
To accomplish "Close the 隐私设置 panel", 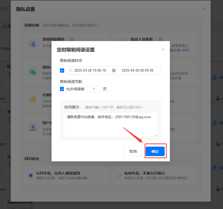I will 204,9.
